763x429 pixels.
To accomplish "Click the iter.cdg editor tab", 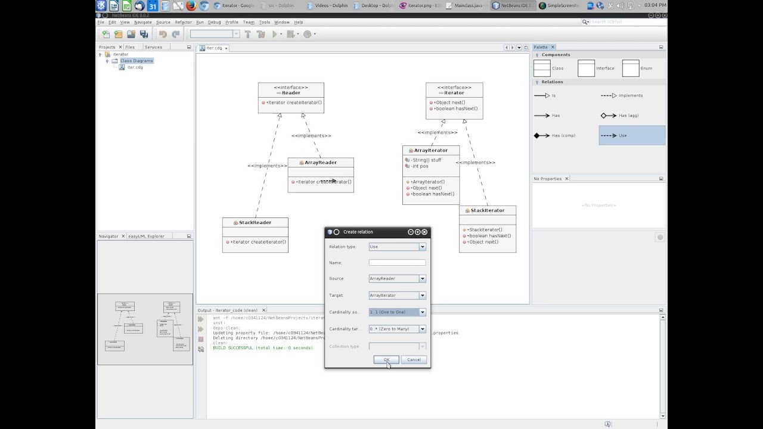I will [214, 48].
